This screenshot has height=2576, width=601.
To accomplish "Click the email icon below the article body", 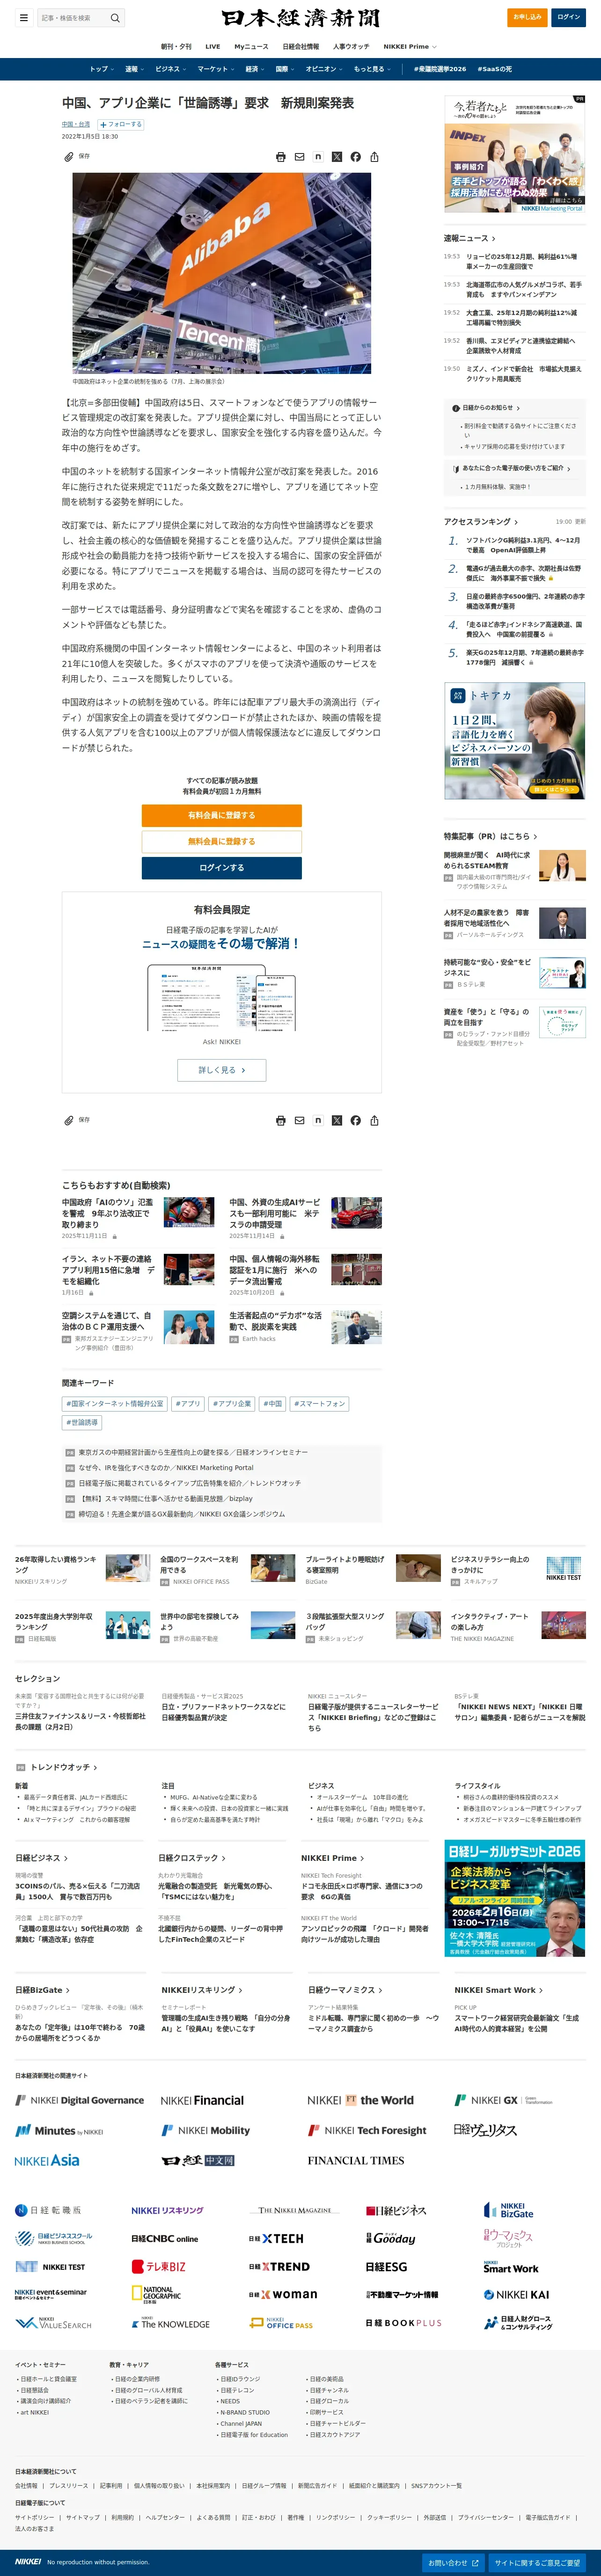I will 299,1120.
